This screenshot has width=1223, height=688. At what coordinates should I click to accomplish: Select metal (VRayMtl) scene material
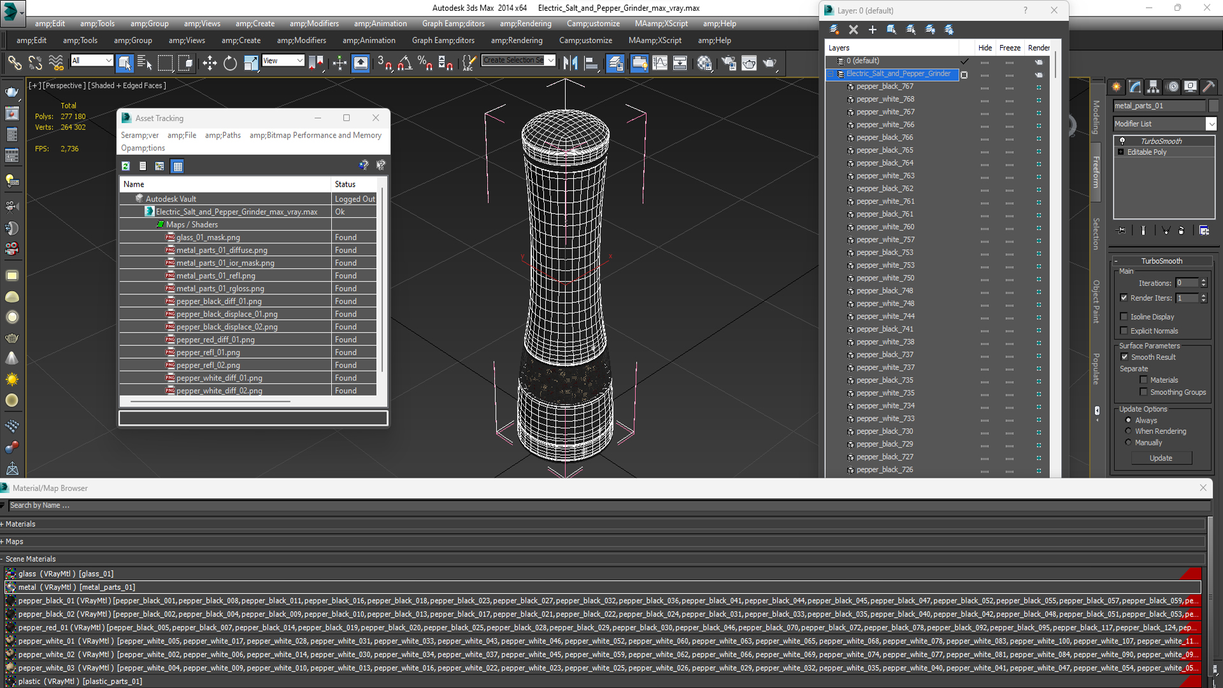[602, 587]
